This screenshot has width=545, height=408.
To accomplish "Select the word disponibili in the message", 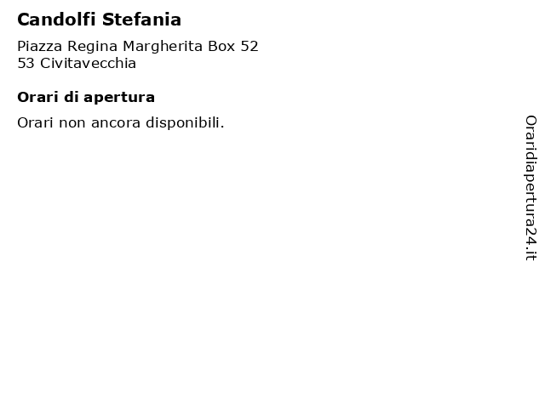I will pos(185,122).
